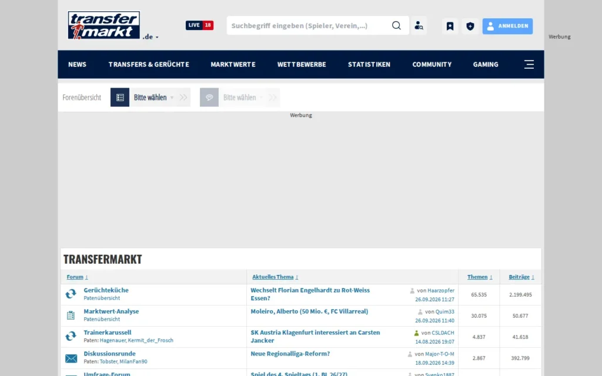Click the Forenübersicht label
The width and height of the screenshot is (602, 376).
point(82,98)
